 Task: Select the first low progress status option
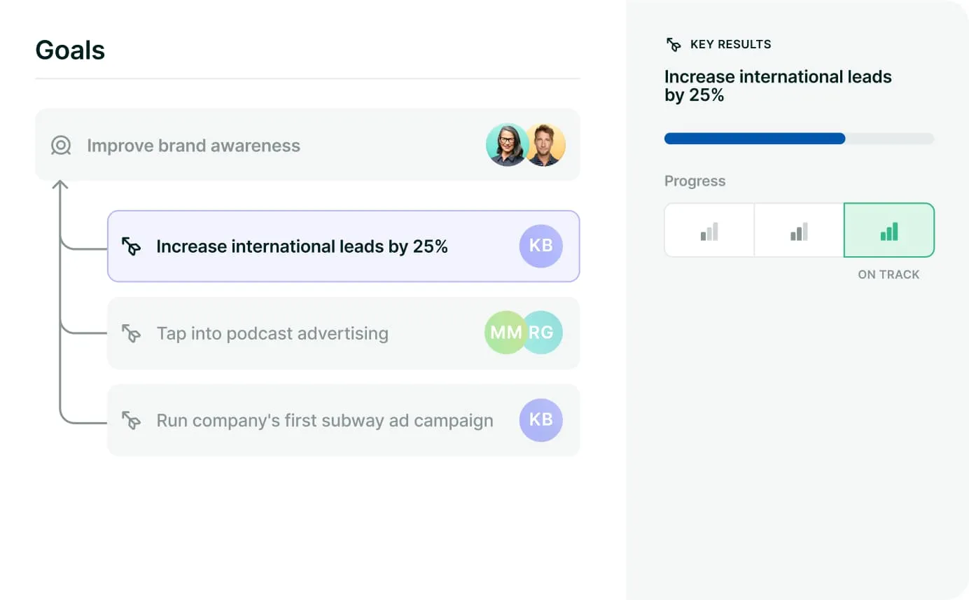(709, 230)
